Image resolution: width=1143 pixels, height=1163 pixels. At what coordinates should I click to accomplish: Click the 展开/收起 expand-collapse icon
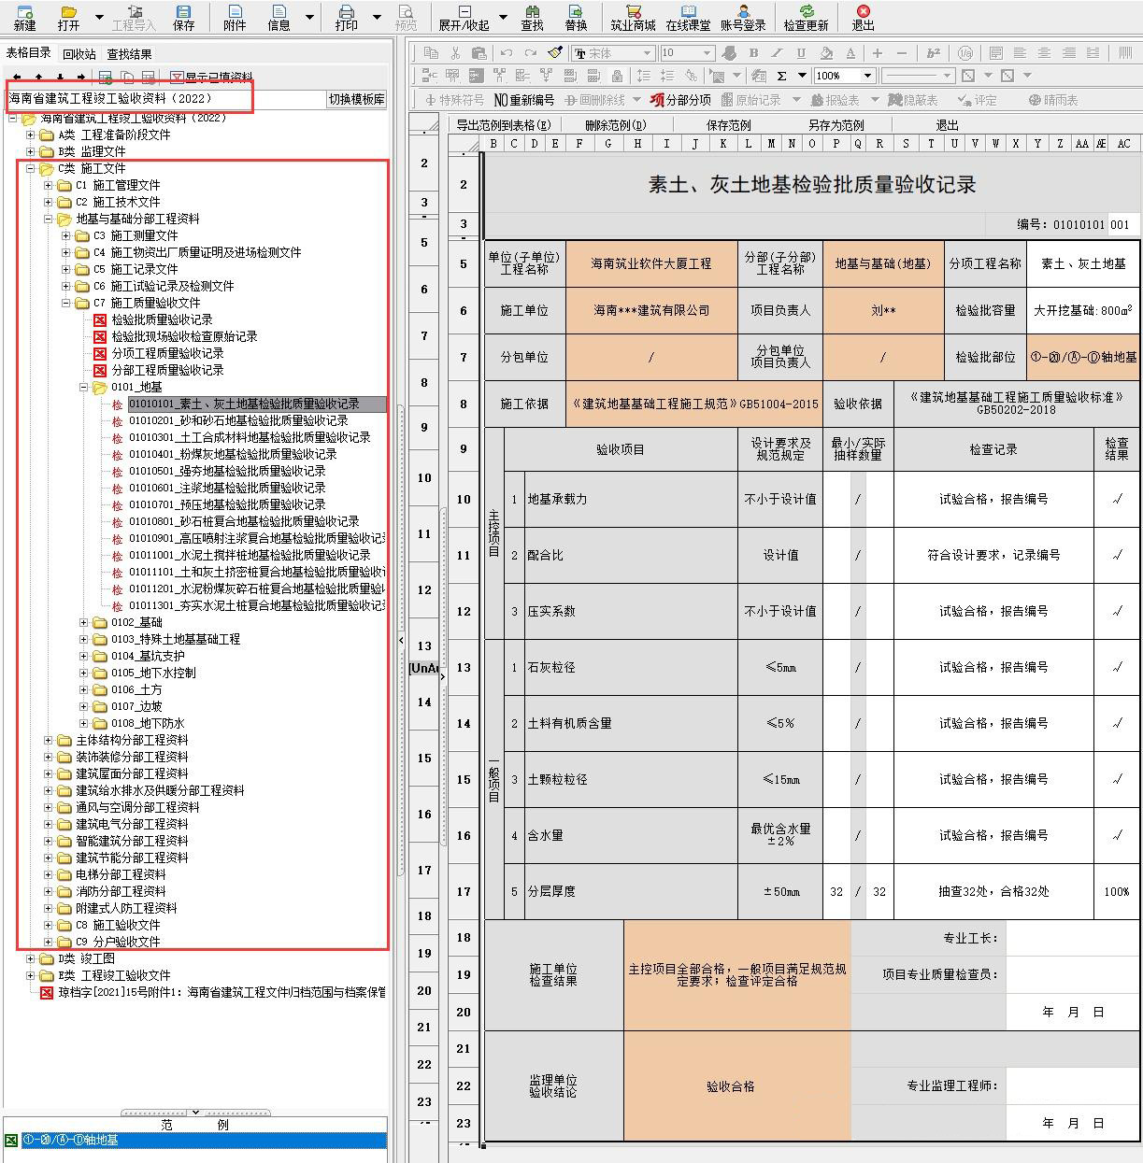[x=464, y=17]
